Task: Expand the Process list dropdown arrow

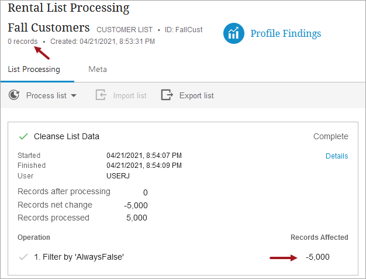Action: [74, 96]
